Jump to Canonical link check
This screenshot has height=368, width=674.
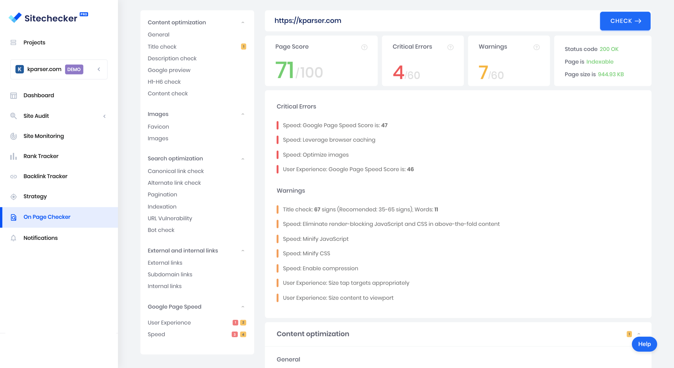(x=176, y=171)
